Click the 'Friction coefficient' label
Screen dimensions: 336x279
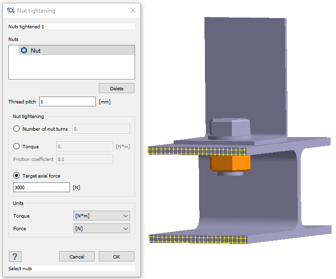point(33,159)
